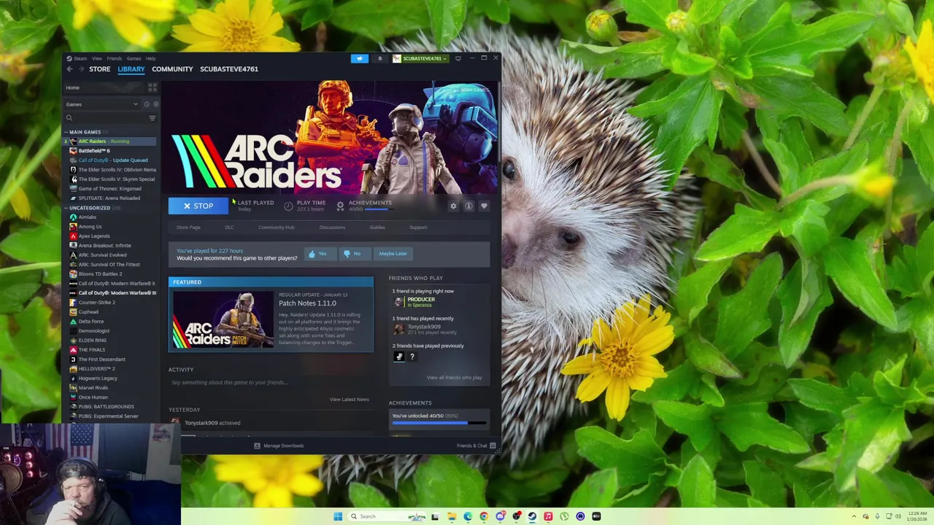Open the Guides link
Screen dimensions: 934x525
[x=377, y=227]
